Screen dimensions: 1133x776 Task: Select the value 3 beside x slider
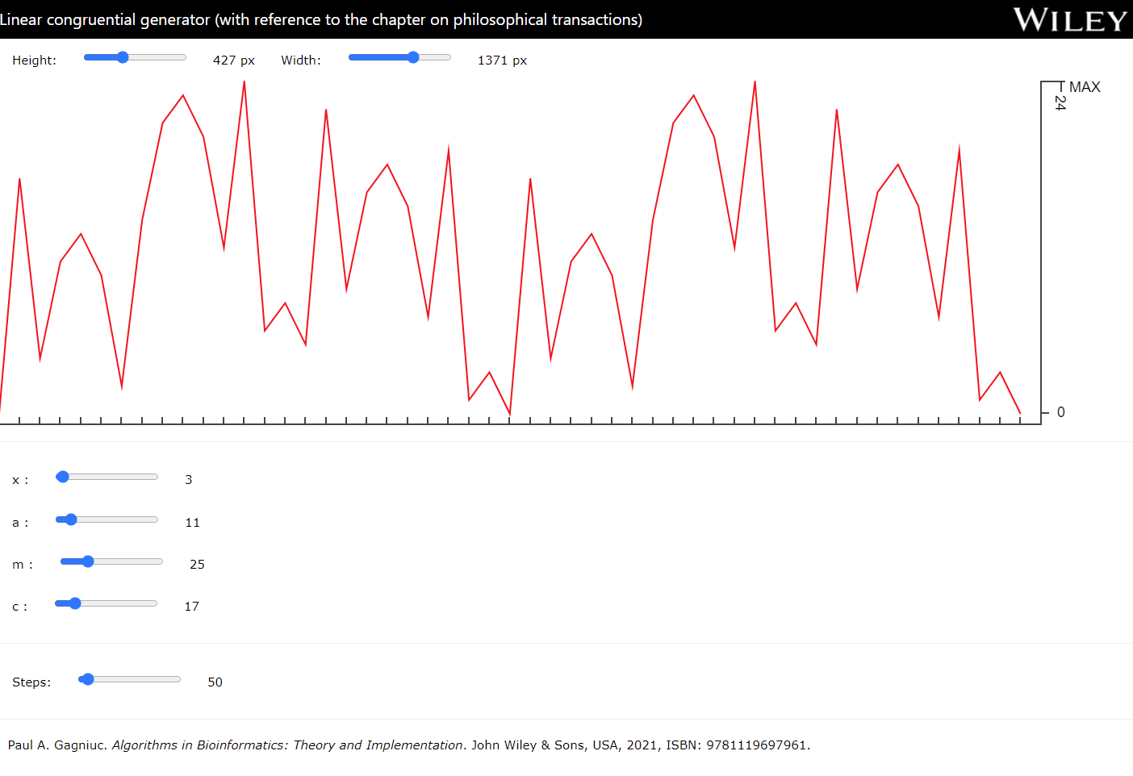coord(188,479)
